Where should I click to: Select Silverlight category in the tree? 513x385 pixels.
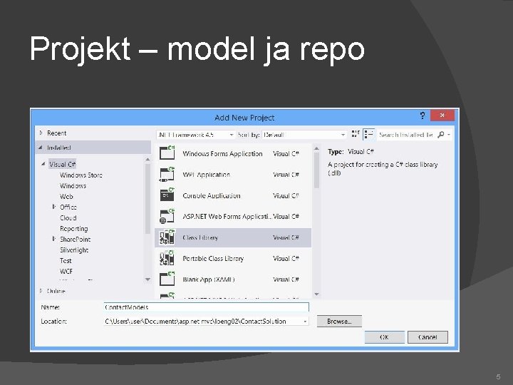point(74,250)
